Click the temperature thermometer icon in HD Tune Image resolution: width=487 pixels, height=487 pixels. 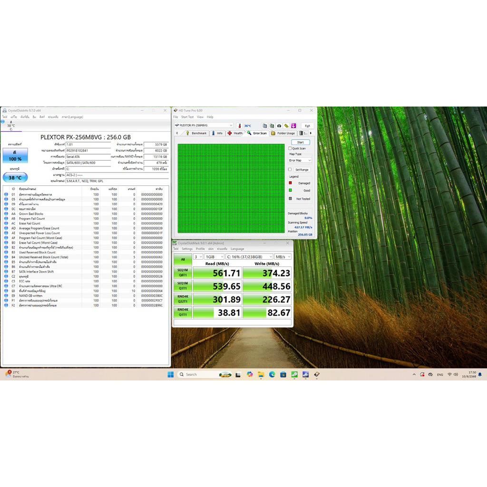[x=239, y=126]
